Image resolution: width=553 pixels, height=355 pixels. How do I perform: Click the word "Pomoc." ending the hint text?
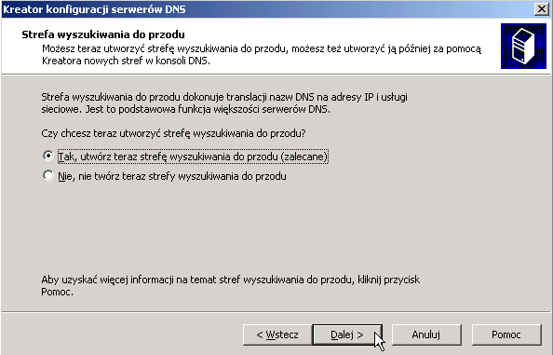[57, 293]
